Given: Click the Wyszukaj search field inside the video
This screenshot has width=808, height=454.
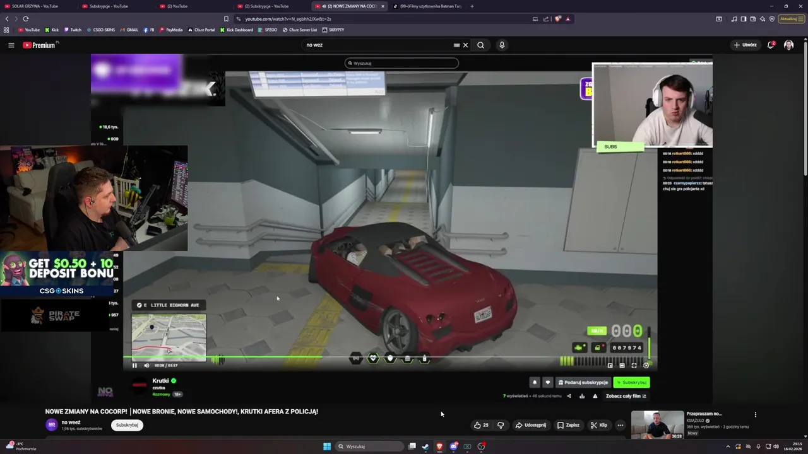Looking at the screenshot, I should coord(401,63).
